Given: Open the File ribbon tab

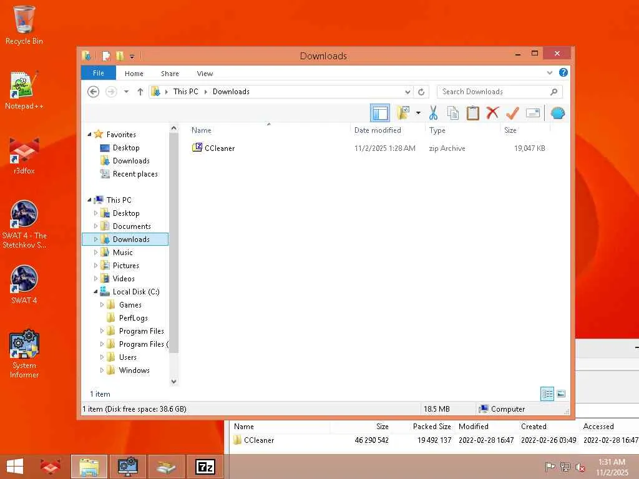Looking at the screenshot, I should point(99,74).
